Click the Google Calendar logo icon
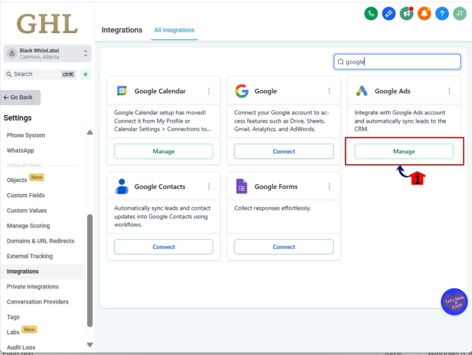 (122, 91)
